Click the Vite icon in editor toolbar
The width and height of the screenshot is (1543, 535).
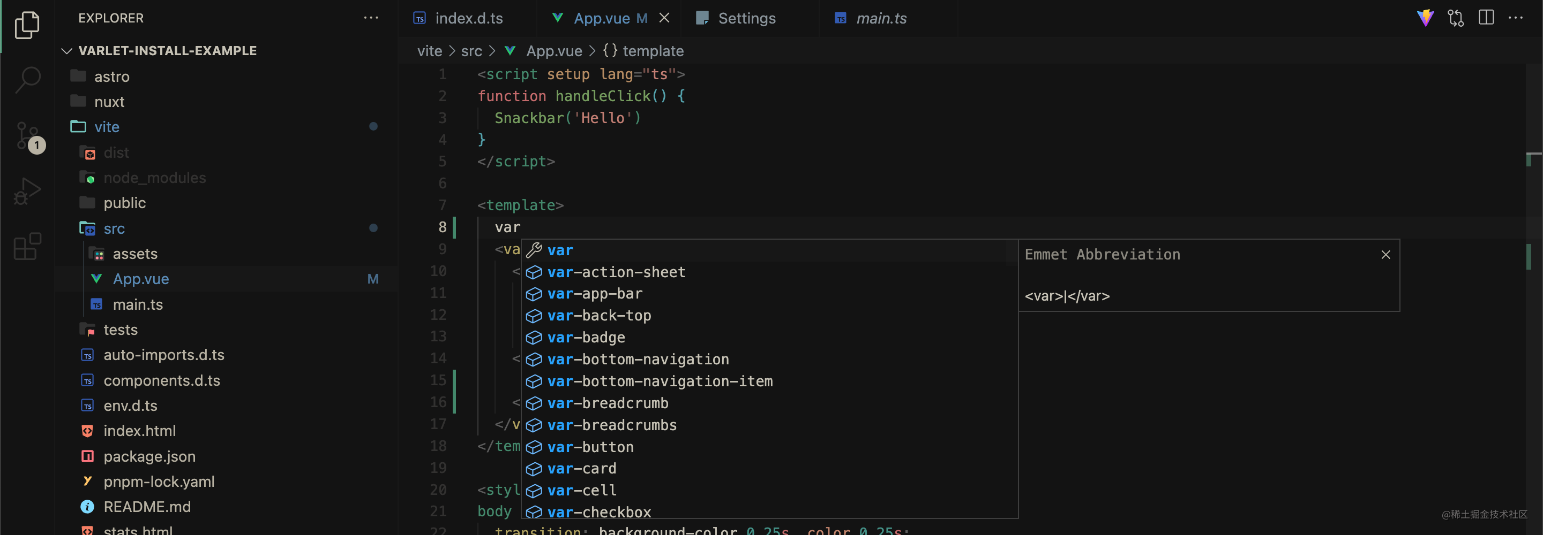coord(1425,18)
